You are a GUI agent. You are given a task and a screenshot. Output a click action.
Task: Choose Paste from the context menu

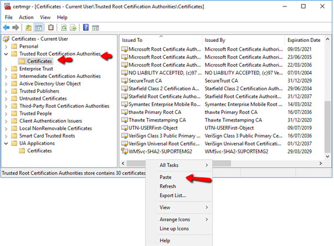[x=166, y=177]
